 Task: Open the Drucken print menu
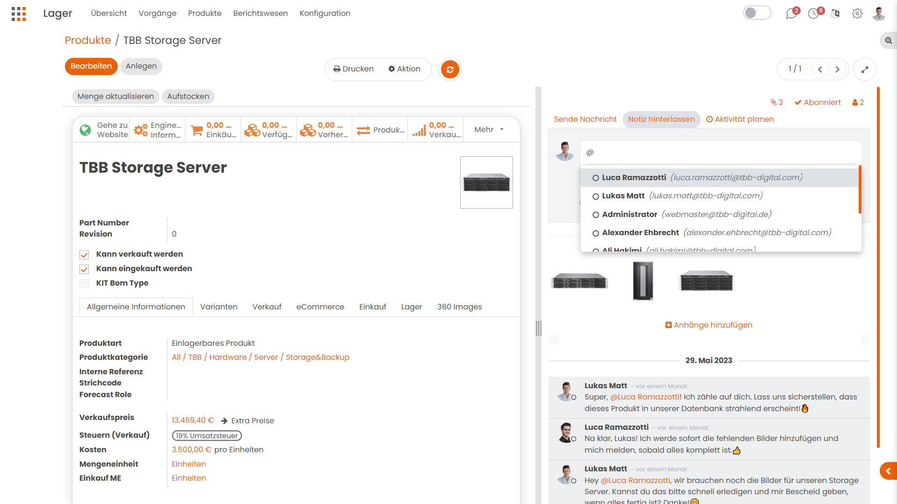354,69
